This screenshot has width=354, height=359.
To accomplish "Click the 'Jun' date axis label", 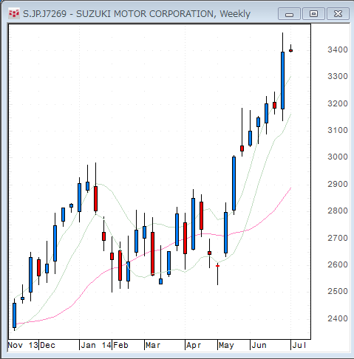I will (259, 345).
